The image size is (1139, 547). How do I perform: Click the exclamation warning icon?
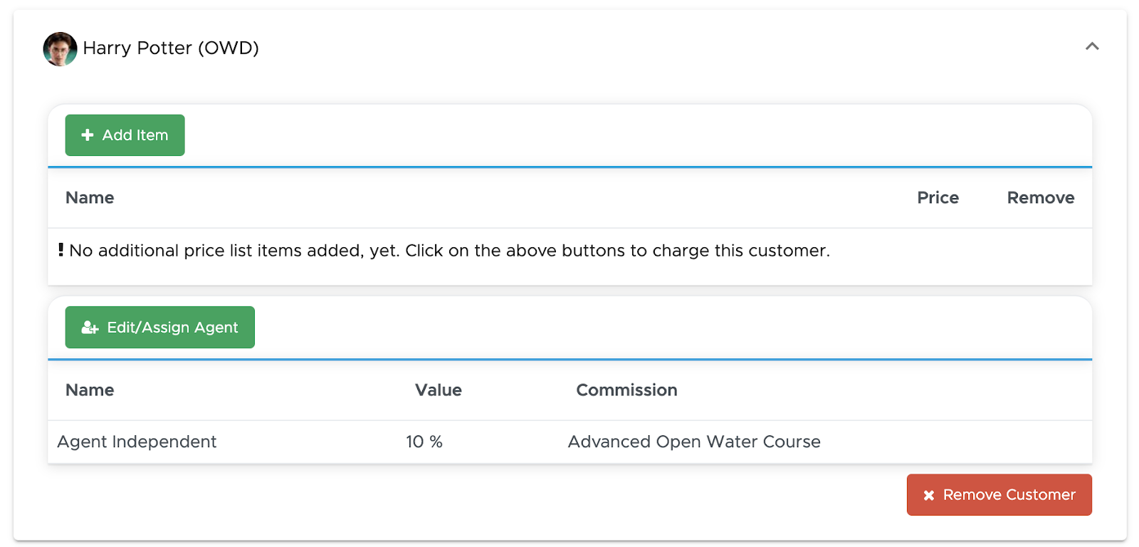(61, 250)
